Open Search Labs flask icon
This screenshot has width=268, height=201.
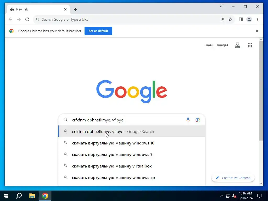click(237, 45)
